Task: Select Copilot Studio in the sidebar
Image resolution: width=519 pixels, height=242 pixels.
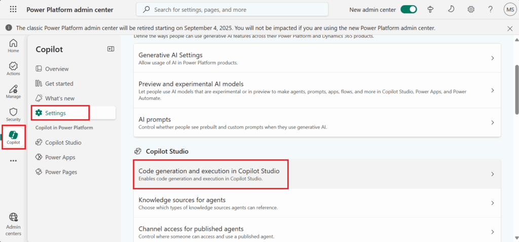Action: [63, 143]
